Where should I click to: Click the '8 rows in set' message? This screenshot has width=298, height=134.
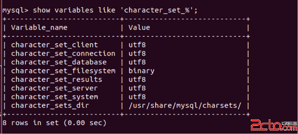30,123
